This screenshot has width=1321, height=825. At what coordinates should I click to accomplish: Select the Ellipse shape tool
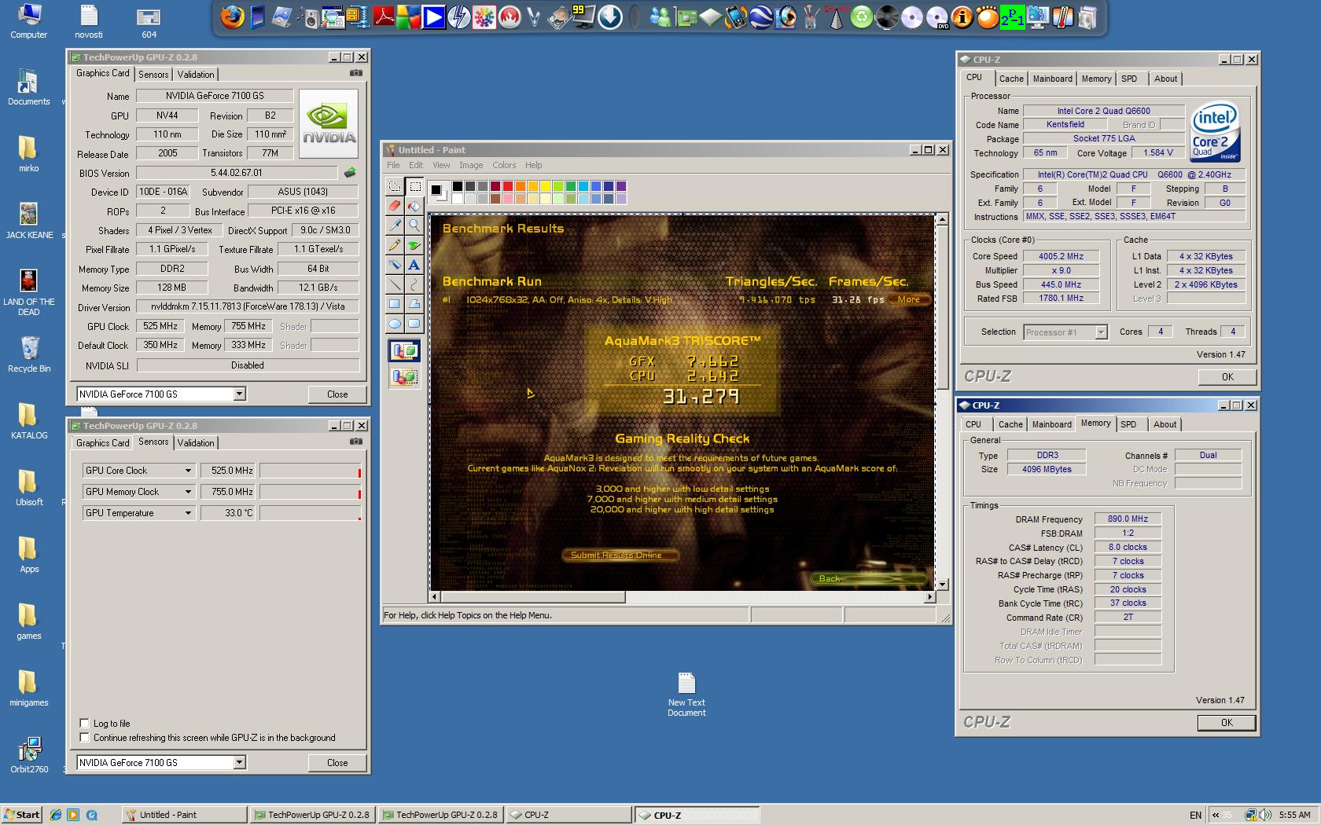tap(395, 324)
